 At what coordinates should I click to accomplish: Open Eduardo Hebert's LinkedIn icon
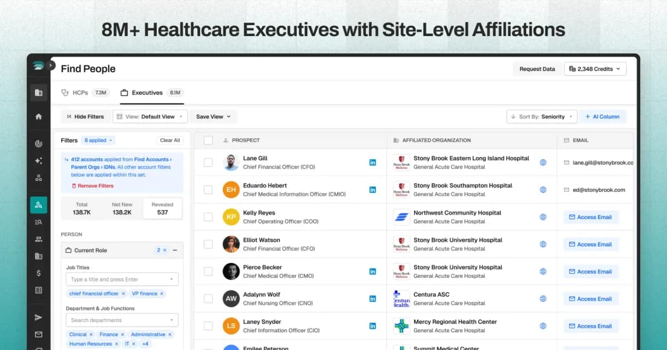[x=372, y=189]
